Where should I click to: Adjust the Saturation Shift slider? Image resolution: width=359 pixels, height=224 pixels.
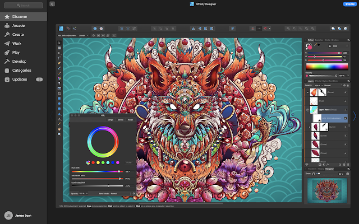pos(98,179)
